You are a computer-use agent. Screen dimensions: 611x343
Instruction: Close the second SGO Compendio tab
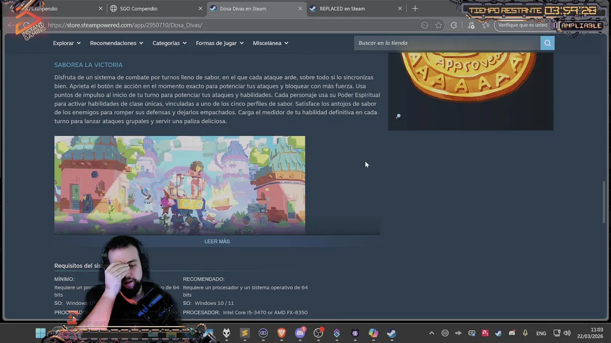click(200, 9)
